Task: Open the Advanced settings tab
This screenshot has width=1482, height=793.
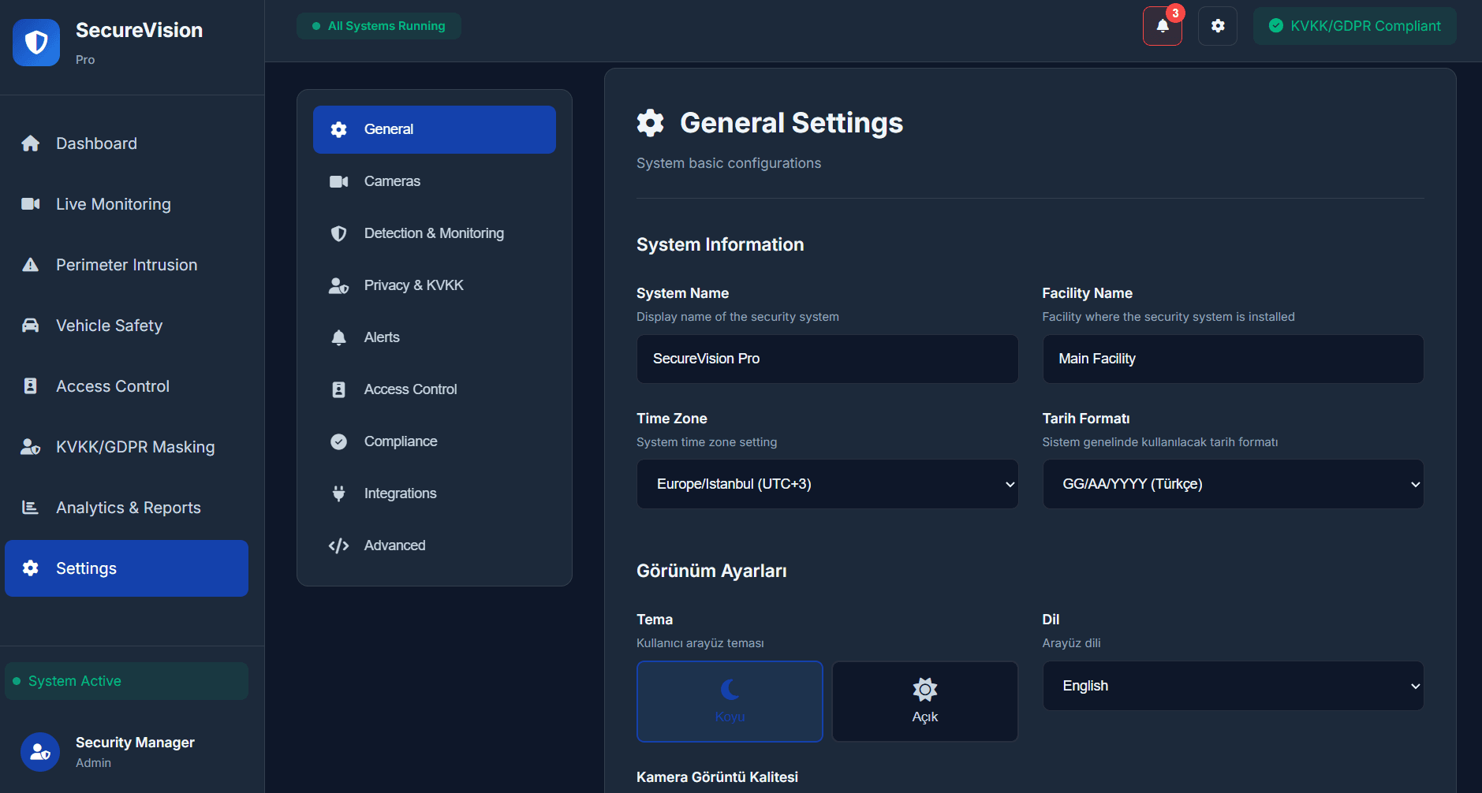Action: [394, 545]
